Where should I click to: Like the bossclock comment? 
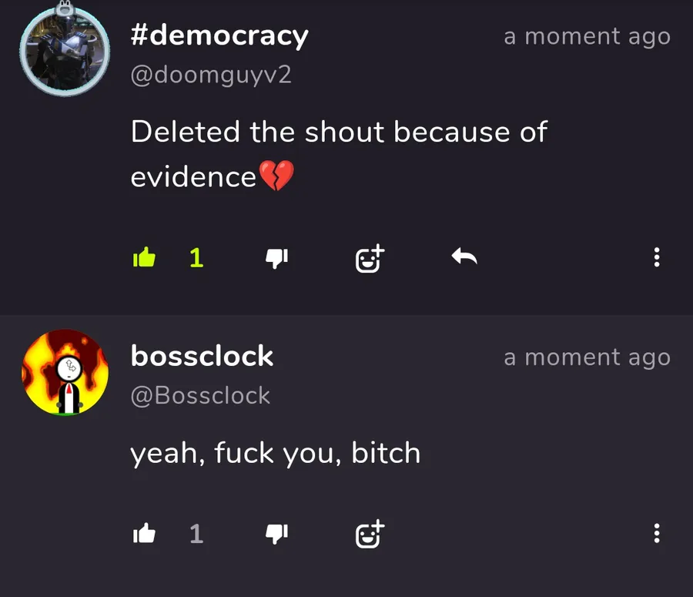[144, 533]
